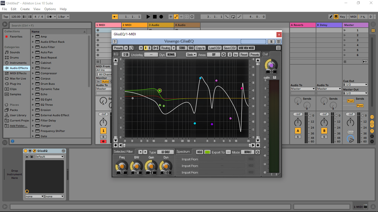Open the Edit menu
Viewport: 378px width, 212px height.
14,9
